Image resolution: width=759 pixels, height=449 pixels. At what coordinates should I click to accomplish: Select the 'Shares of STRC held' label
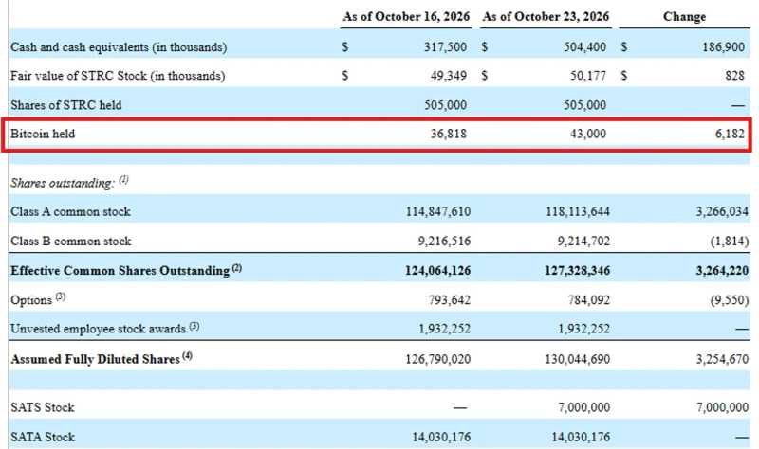pyautogui.click(x=66, y=105)
